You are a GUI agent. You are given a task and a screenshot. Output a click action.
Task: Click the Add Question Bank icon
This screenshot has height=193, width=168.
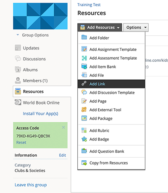tap(84, 151)
